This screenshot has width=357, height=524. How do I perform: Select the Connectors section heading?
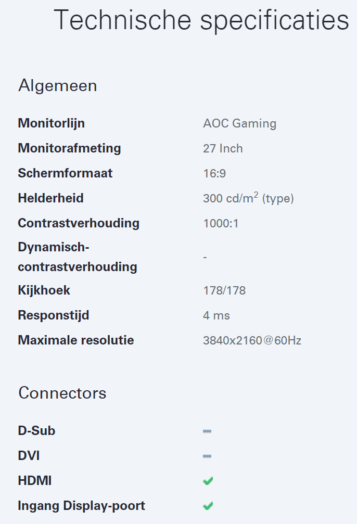point(62,393)
